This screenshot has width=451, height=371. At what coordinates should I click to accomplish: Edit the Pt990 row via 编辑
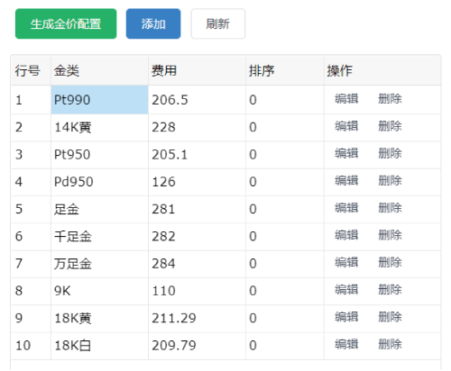346,99
